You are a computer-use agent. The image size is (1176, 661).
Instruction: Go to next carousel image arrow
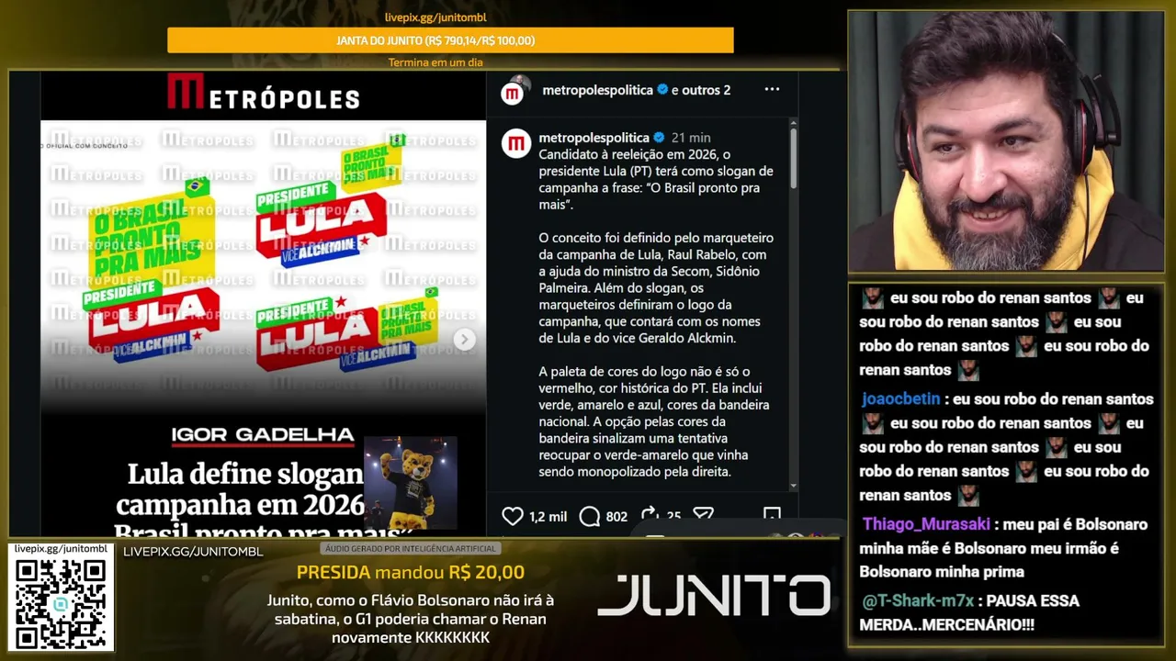point(465,339)
